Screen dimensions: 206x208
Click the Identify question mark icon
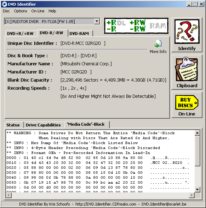tap(187, 31)
